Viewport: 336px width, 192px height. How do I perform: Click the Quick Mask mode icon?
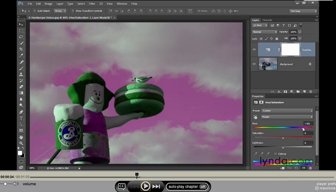click(x=21, y=161)
